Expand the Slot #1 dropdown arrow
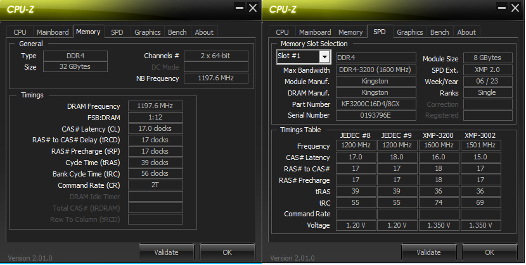This screenshot has width=526, height=265. (324, 56)
